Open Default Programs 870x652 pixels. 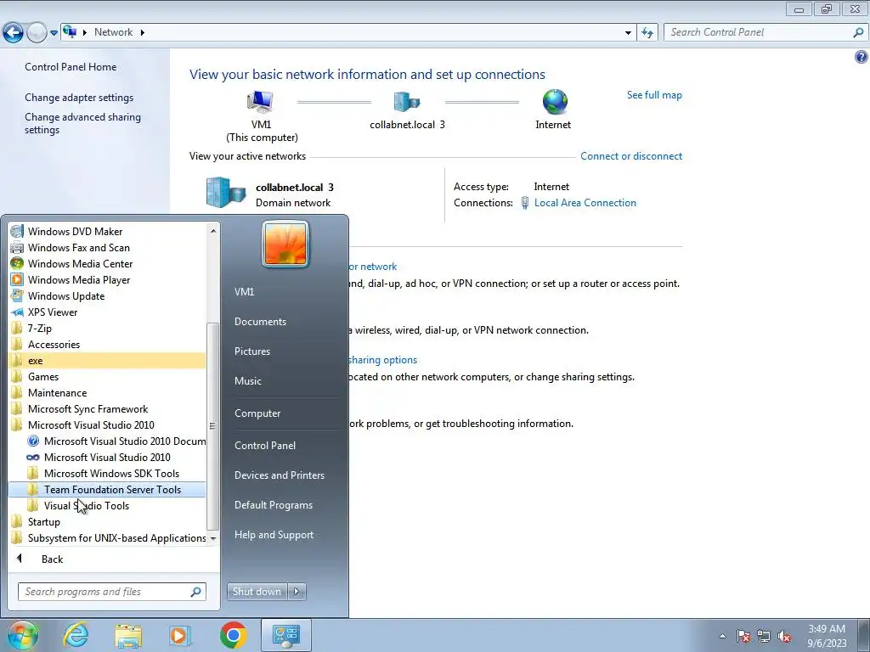273,505
